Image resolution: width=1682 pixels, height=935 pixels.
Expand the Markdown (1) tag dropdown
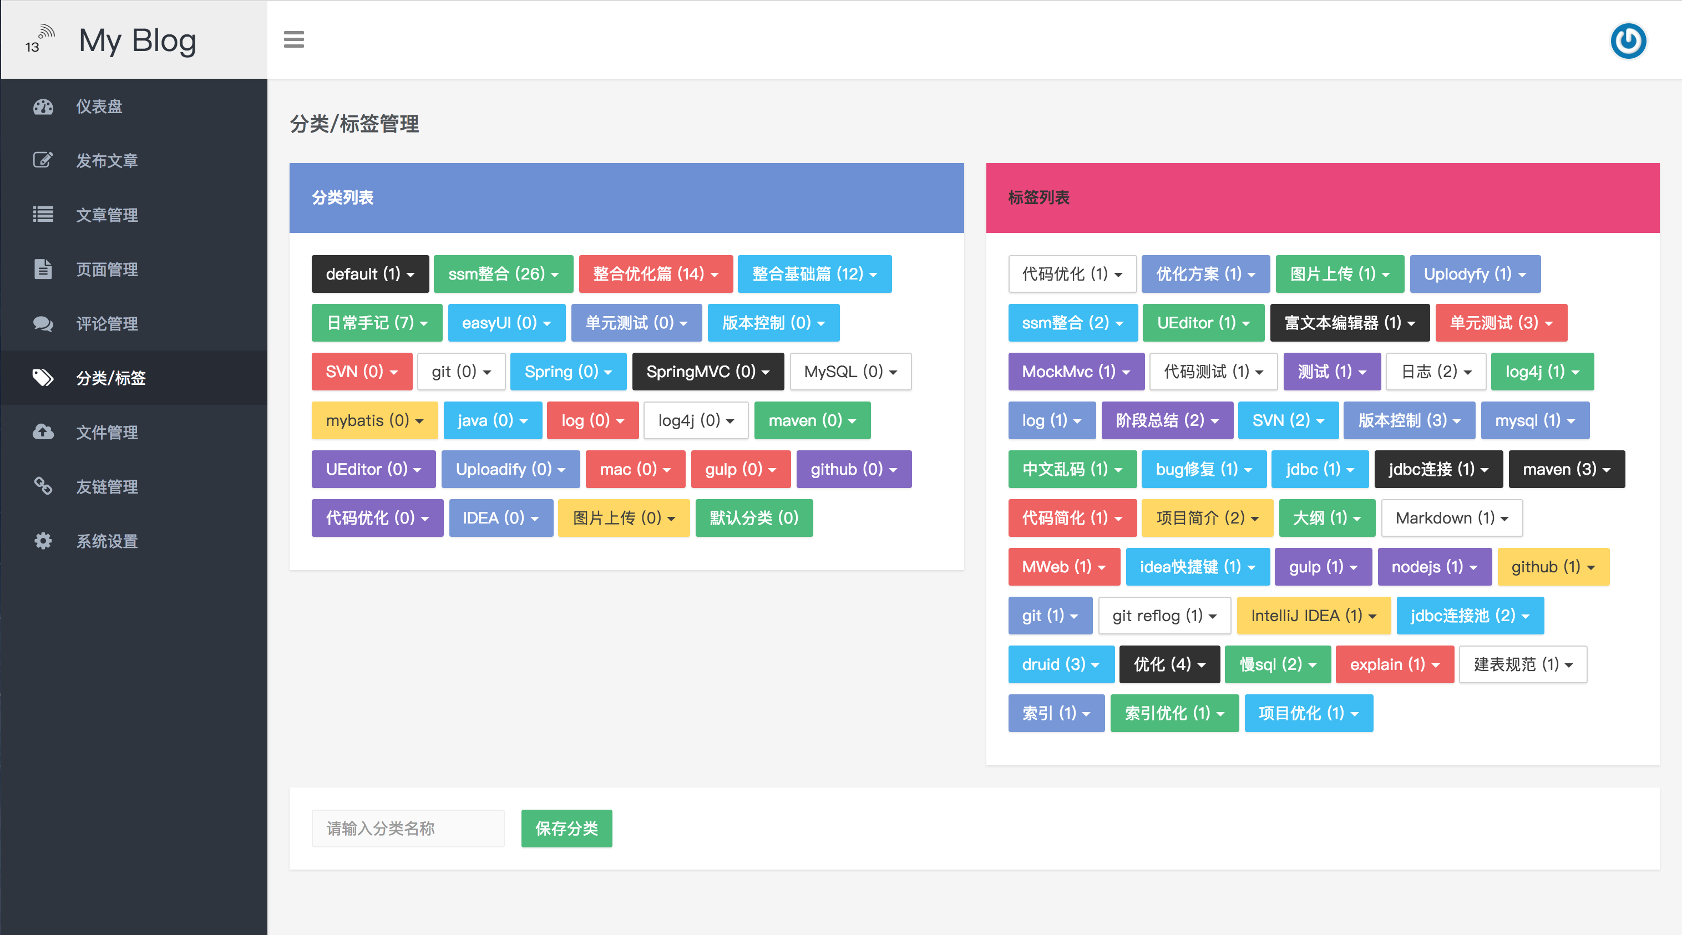[1451, 518]
